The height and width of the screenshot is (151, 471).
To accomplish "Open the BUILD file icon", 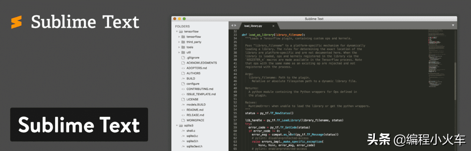I will pos(183,78).
